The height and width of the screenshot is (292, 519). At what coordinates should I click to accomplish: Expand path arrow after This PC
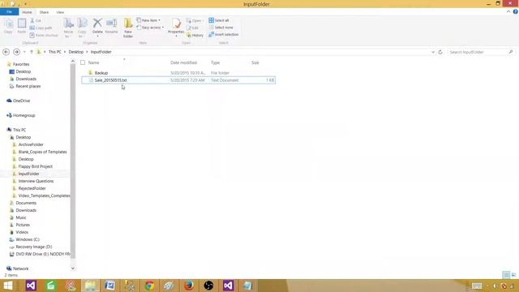(65, 52)
